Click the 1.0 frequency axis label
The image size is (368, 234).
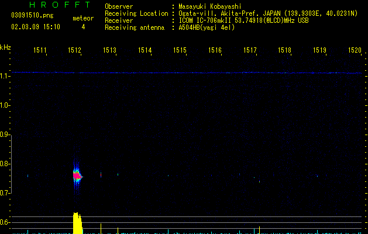pos(5,105)
